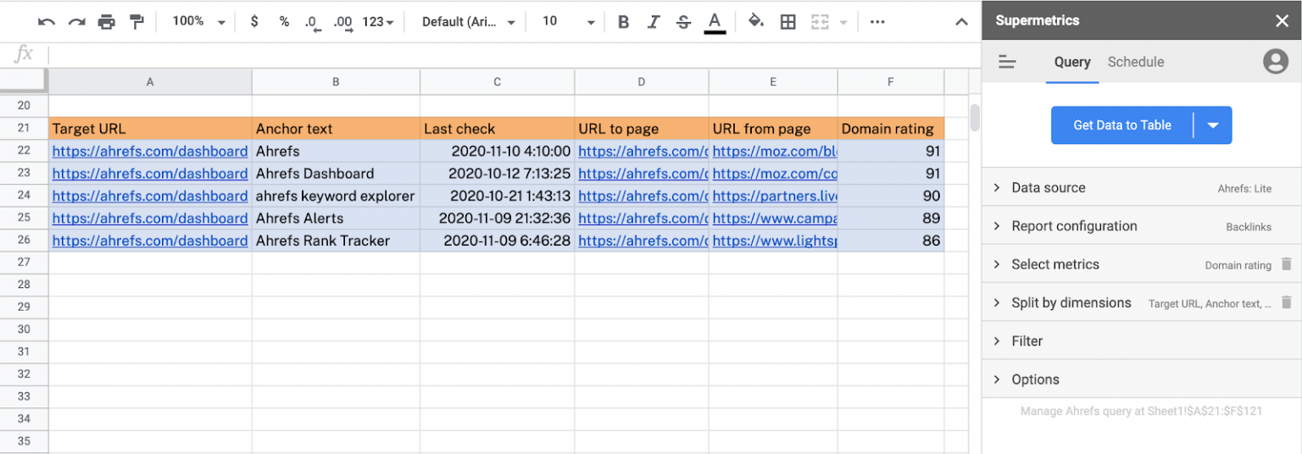Screen dimensions: 1302x454
Task: Open the borders grid icon
Action: coord(787,22)
